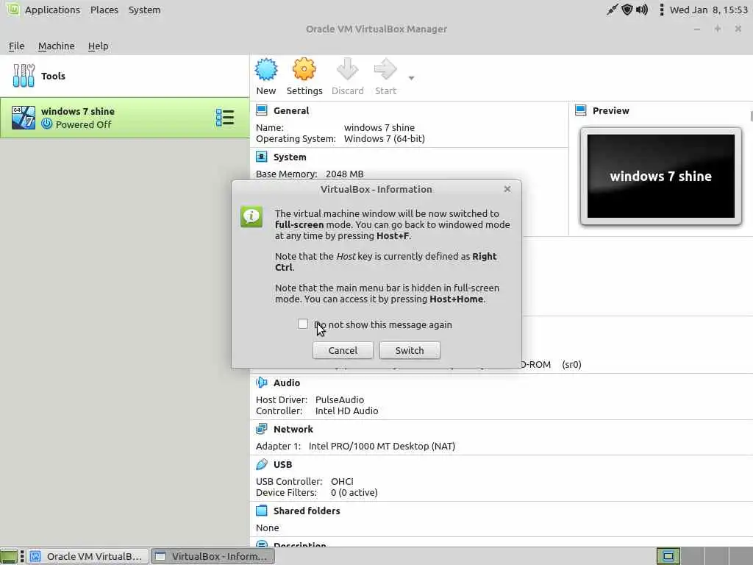Click the Start arrow toolbar icon
753x565 pixels.
point(385,70)
